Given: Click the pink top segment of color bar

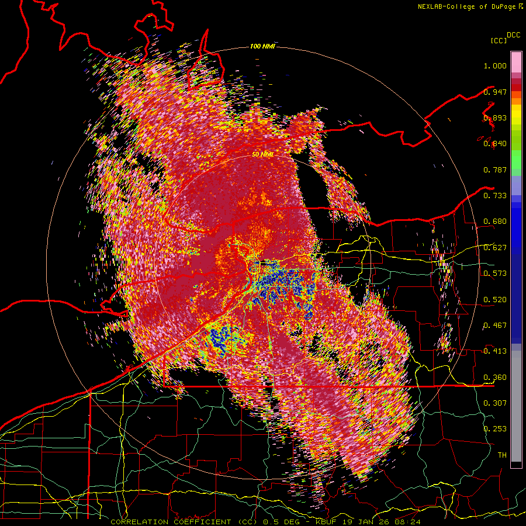Looking at the screenshot, I should click(516, 63).
